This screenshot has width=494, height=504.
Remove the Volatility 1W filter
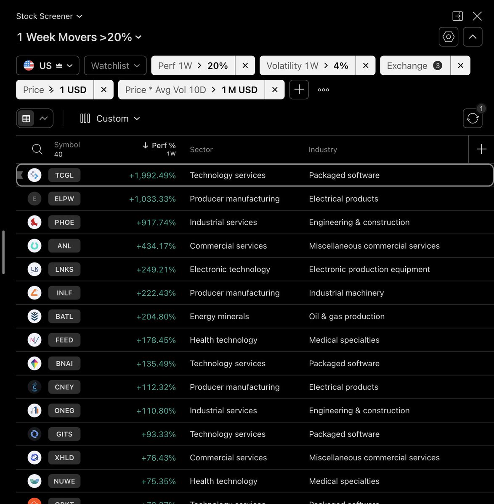366,66
